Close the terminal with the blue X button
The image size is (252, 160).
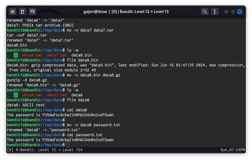[240, 12]
